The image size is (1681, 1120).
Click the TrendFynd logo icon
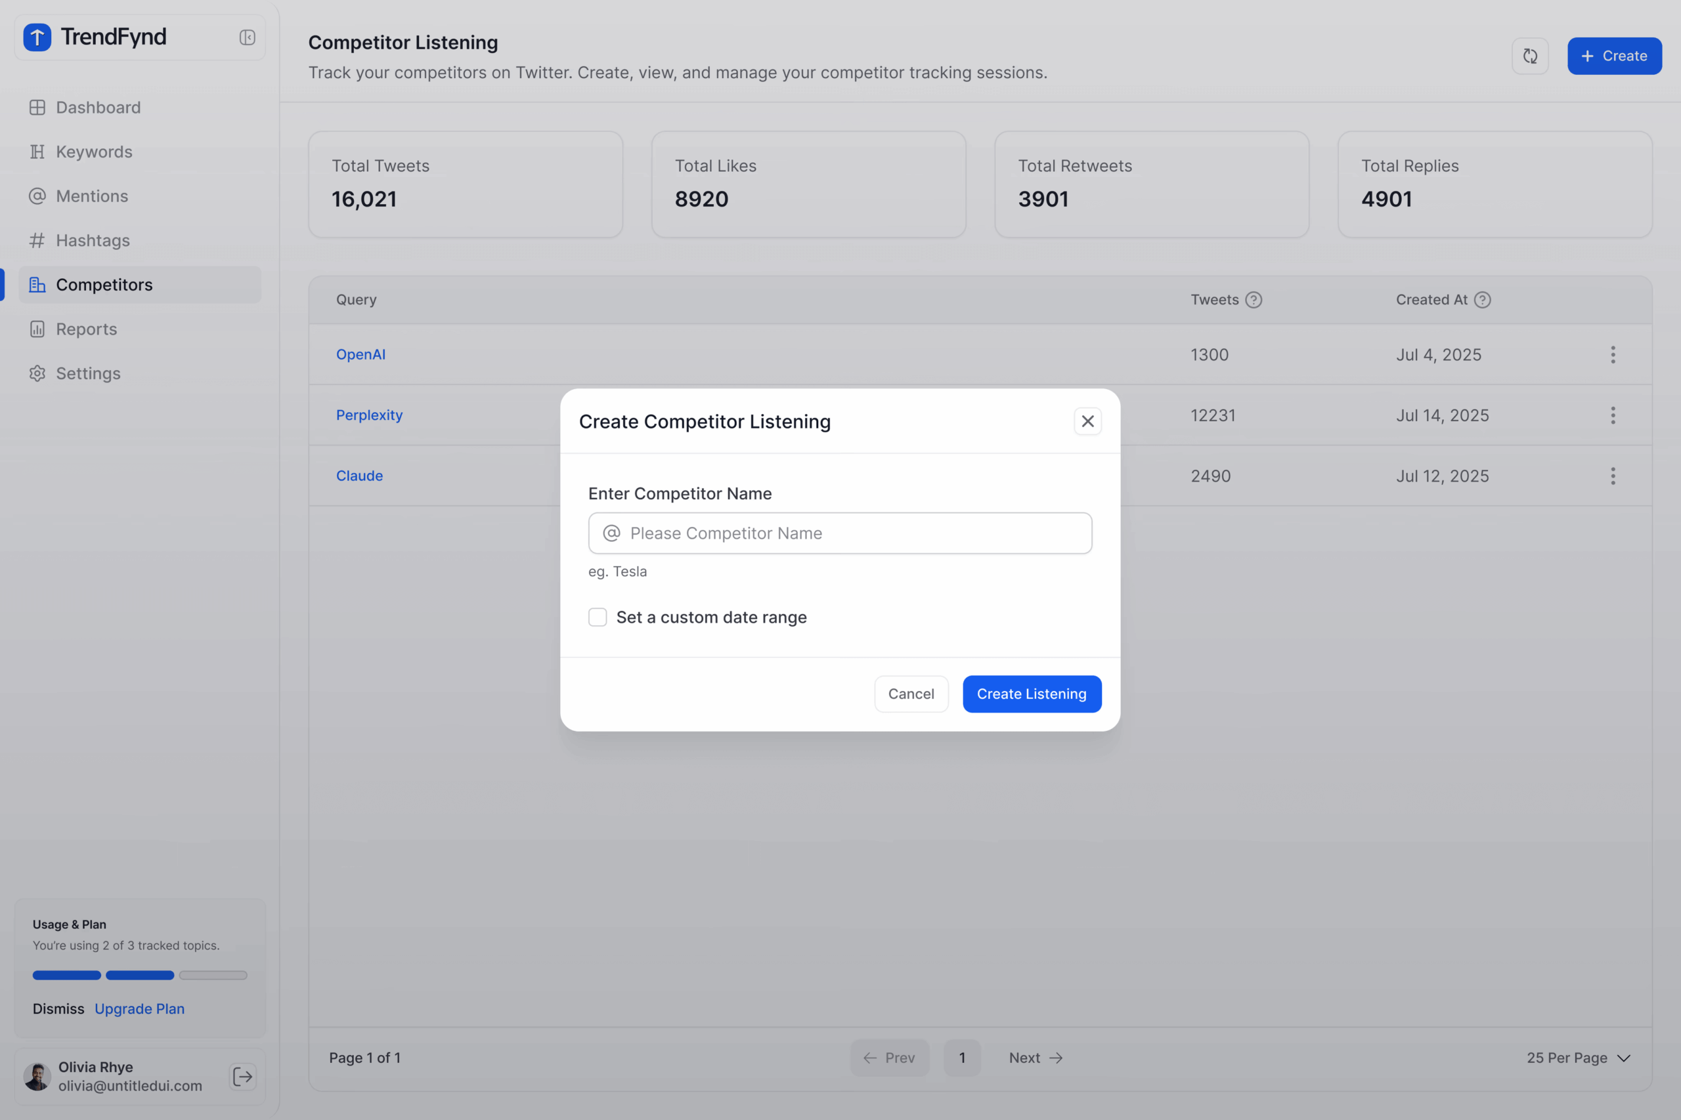click(x=37, y=37)
